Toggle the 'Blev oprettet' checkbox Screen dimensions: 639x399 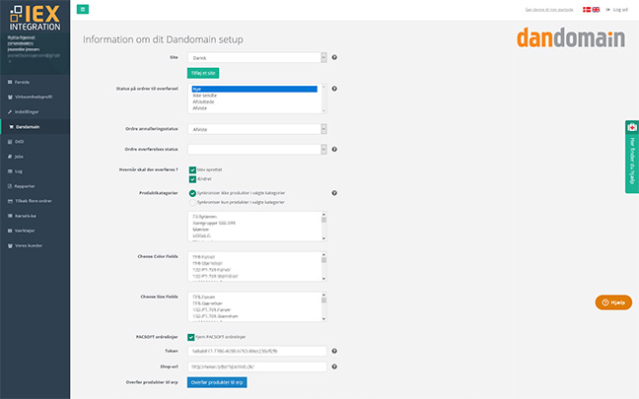coord(192,169)
